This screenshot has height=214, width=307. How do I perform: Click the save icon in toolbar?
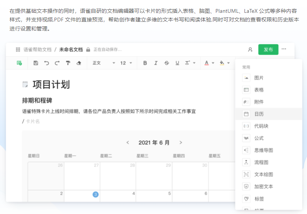click(x=36, y=63)
